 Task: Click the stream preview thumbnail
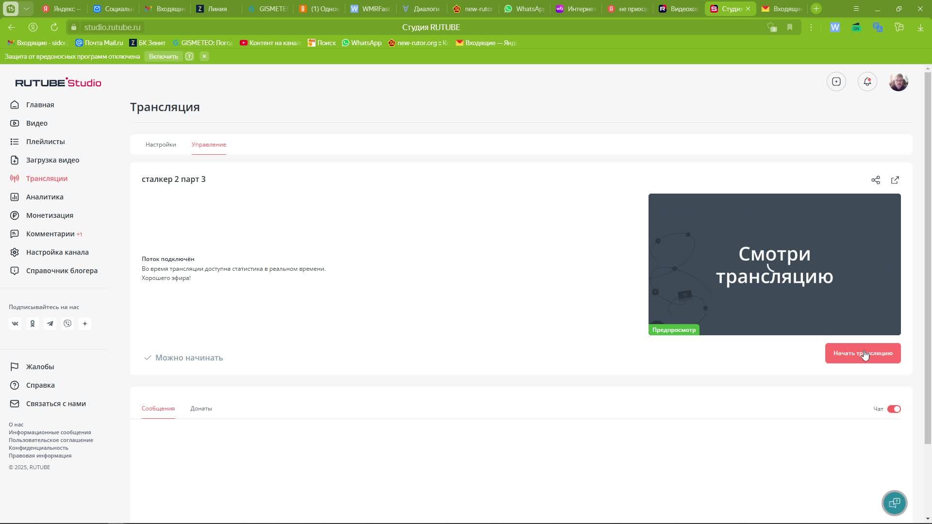coord(774,264)
